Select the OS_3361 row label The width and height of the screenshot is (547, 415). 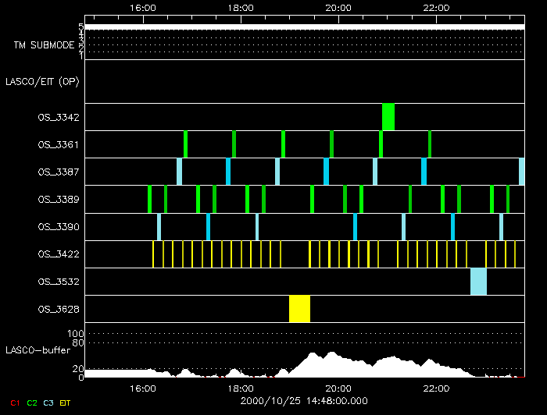click(58, 144)
